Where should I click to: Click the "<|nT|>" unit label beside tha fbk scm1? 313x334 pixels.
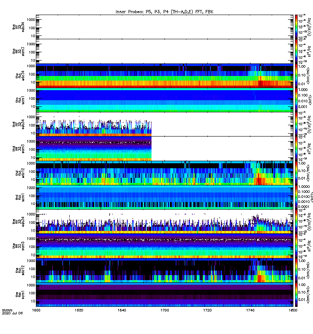[x=310, y=100]
